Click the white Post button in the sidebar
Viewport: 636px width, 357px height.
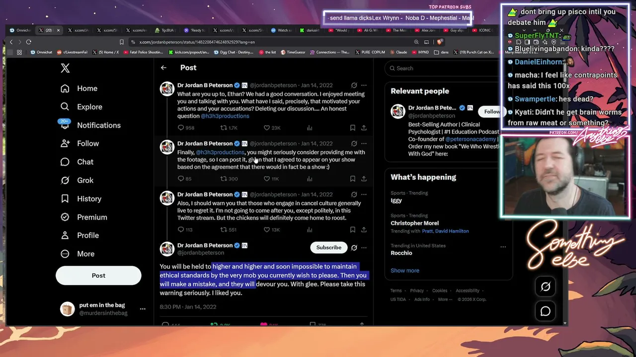click(98, 275)
